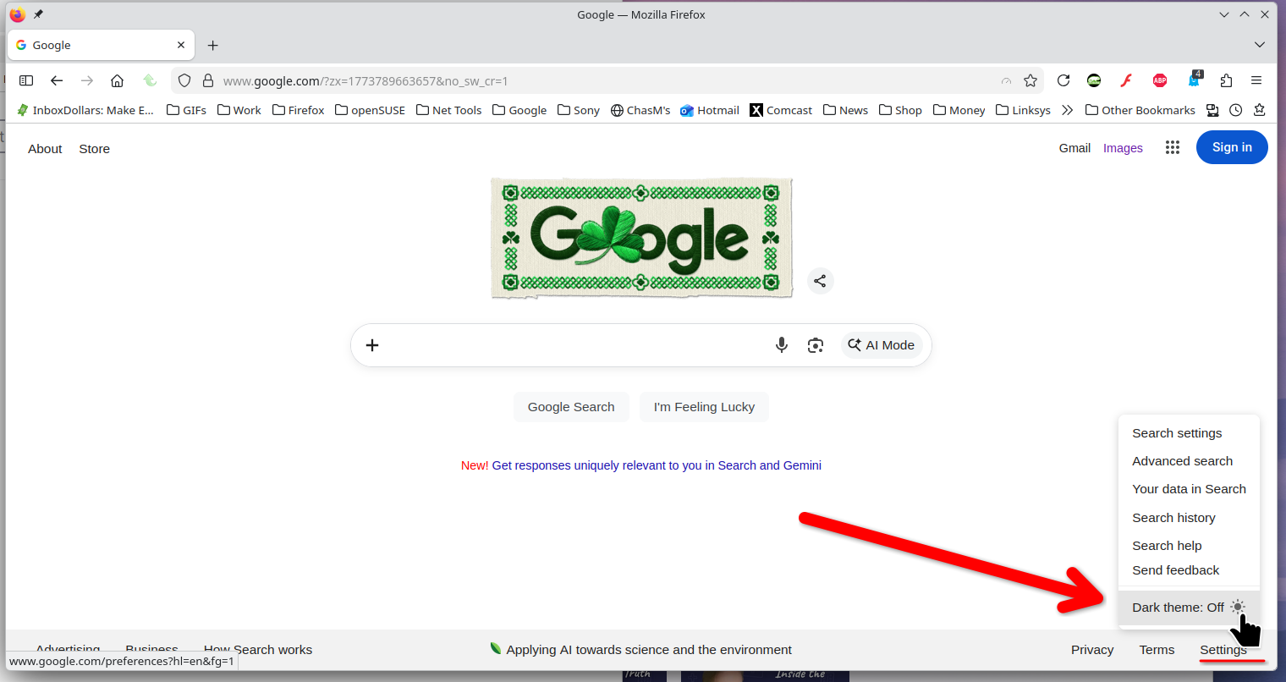
Task: Open Ghostery extension with badge 4
Action: (x=1195, y=80)
